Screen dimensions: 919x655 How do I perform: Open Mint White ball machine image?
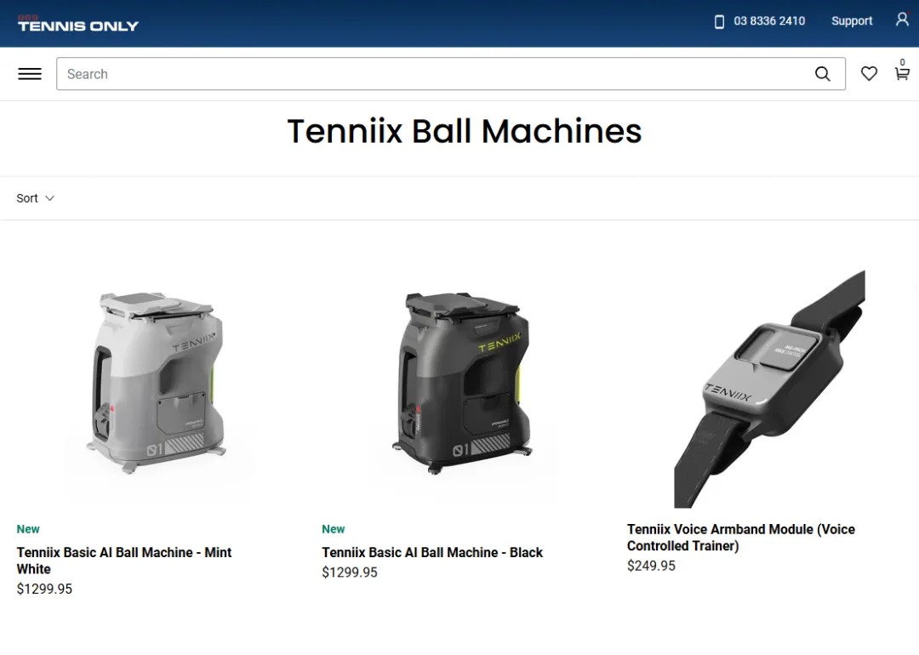[x=159, y=383]
